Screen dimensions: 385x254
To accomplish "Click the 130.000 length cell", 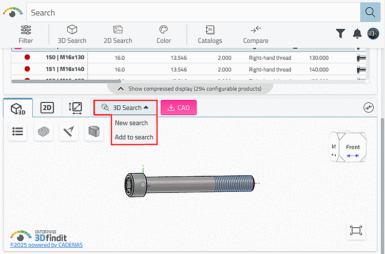I will point(319,58).
